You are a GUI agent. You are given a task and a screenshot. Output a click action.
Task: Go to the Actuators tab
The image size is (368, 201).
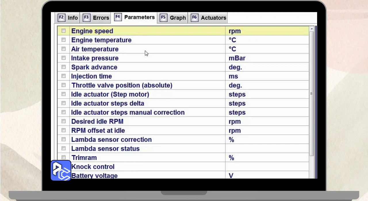click(209, 18)
